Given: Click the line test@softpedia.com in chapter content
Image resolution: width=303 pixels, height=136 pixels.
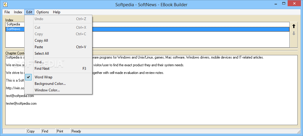Looking at the screenshot, I should point(20,96).
